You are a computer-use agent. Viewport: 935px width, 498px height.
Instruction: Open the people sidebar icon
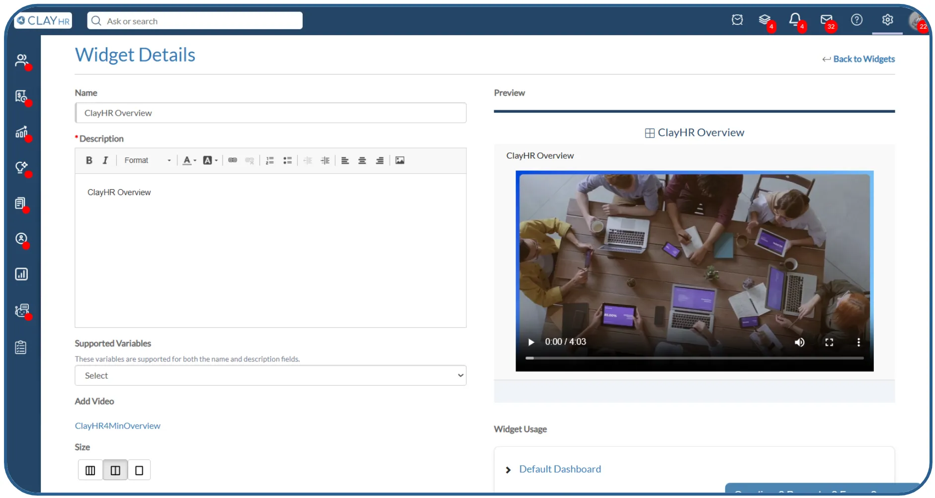point(21,61)
